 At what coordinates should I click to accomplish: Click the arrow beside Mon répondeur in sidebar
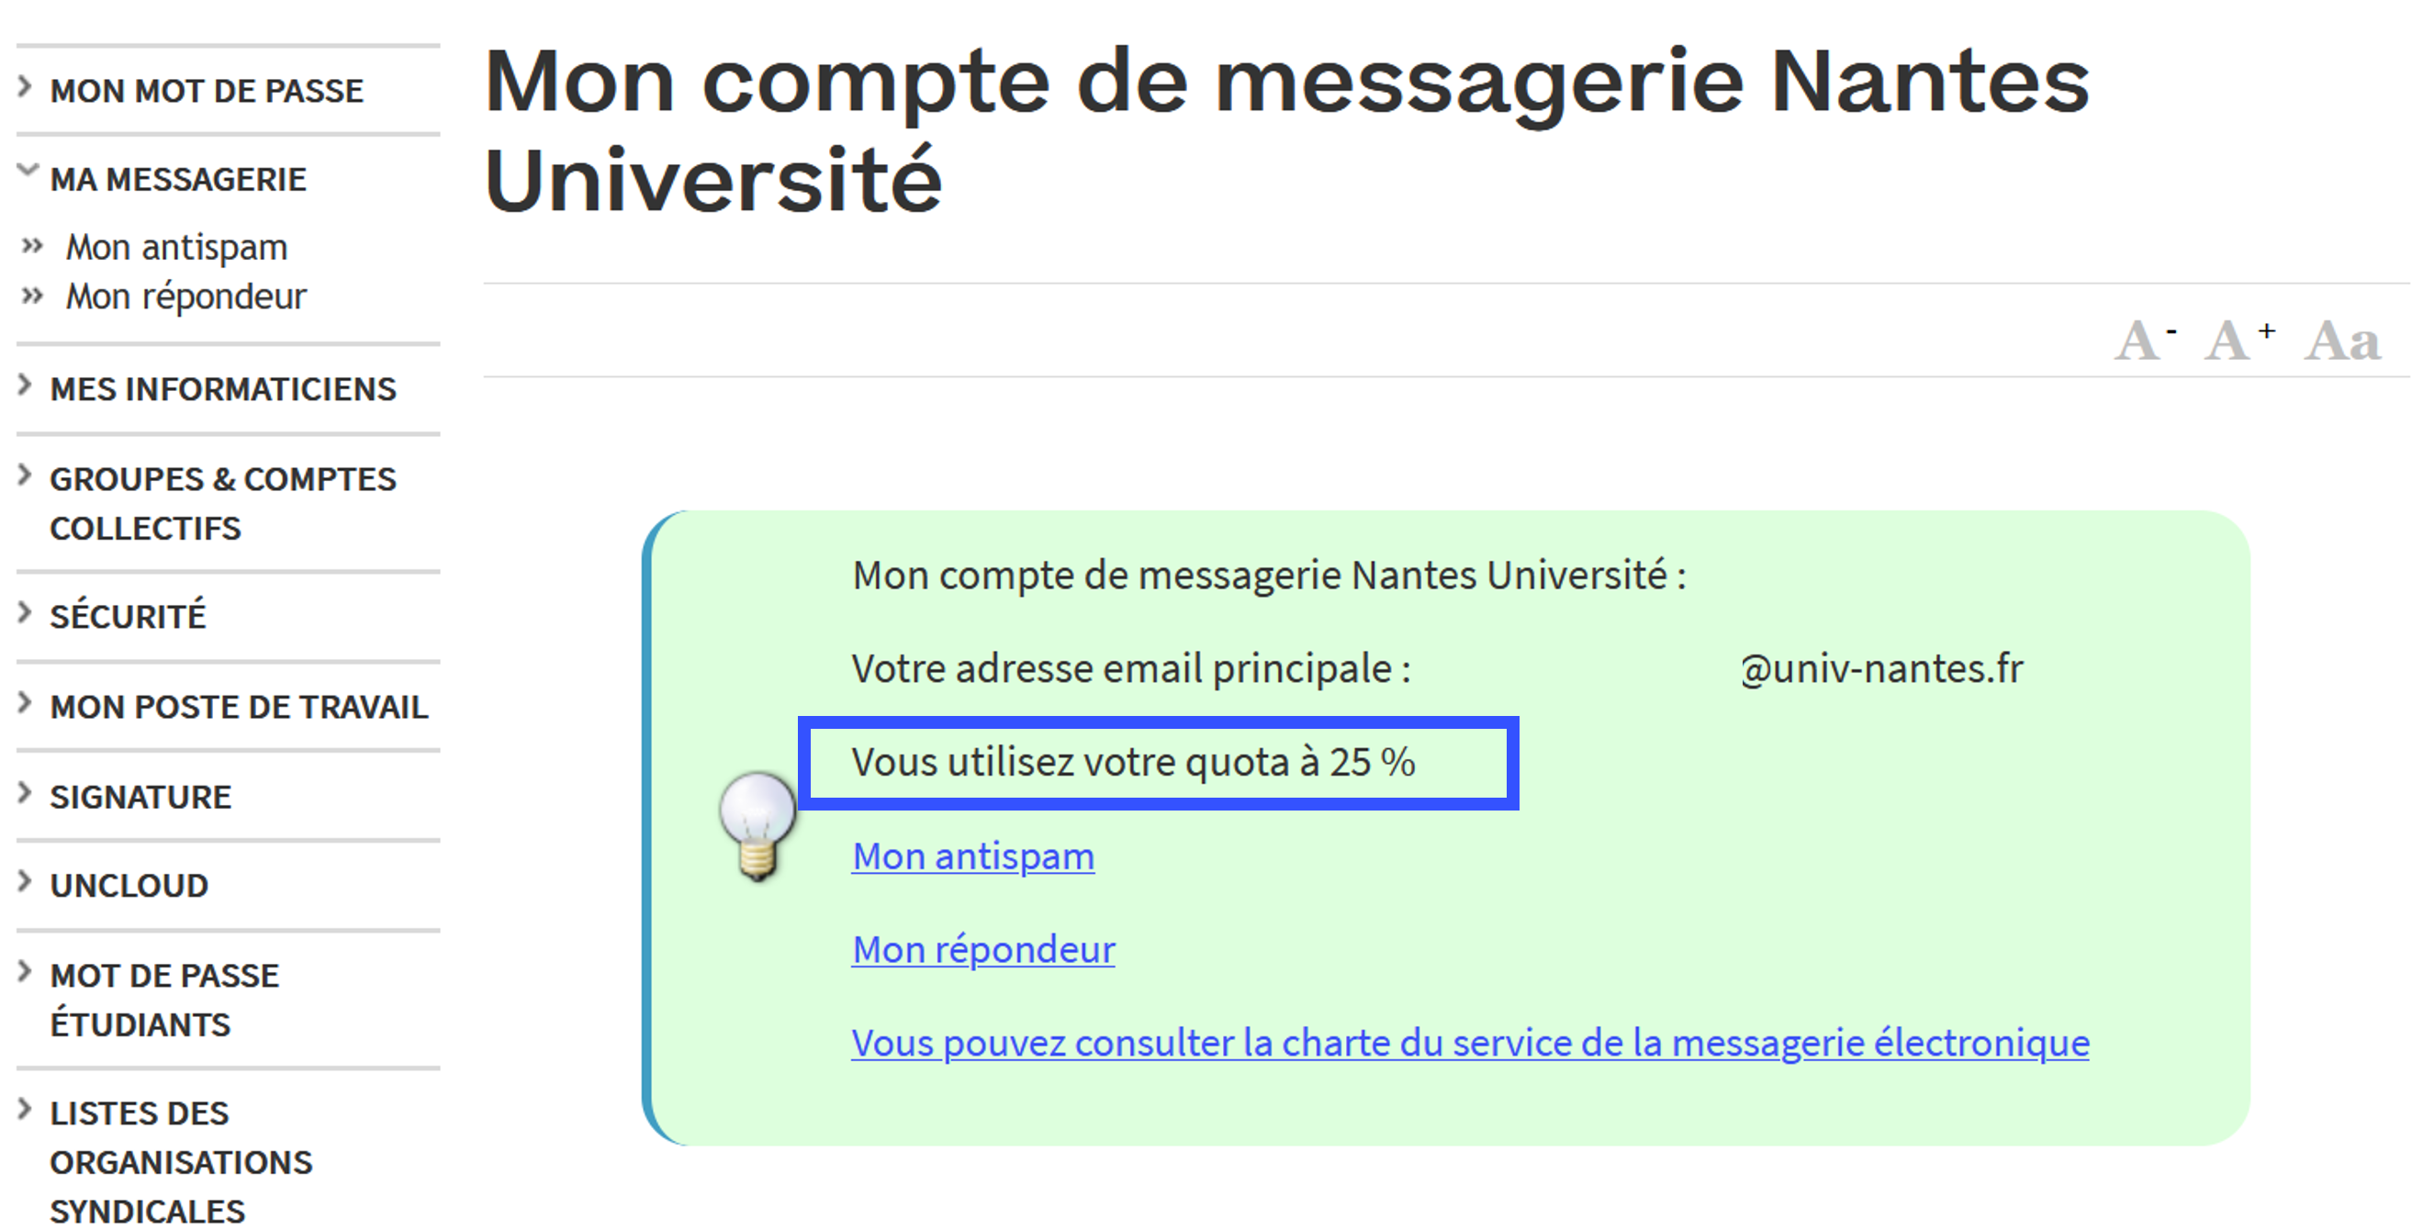tap(33, 296)
